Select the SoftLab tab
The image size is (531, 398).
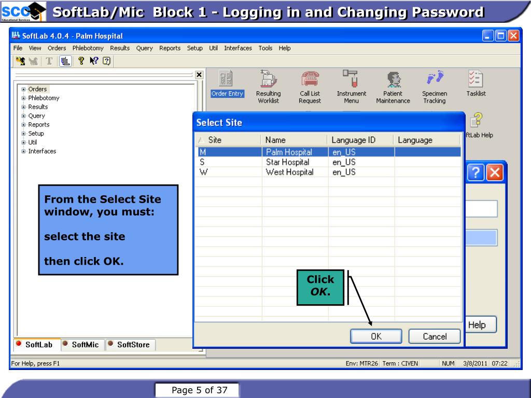click(x=37, y=345)
